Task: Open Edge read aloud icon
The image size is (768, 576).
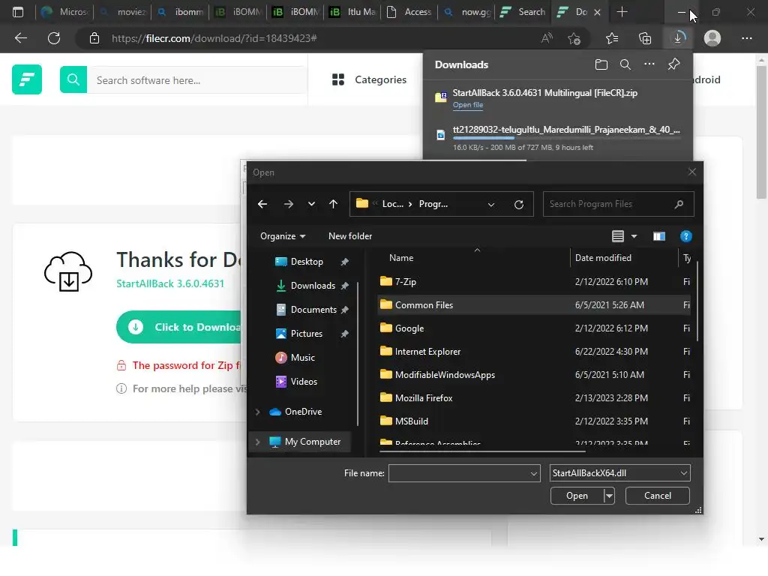Action: [547, 38]
